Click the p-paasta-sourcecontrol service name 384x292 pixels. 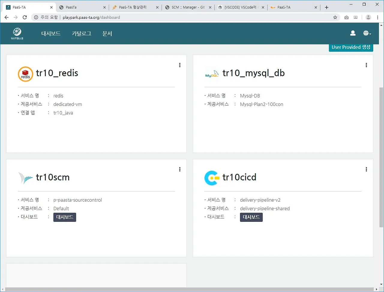click(78, 200)
